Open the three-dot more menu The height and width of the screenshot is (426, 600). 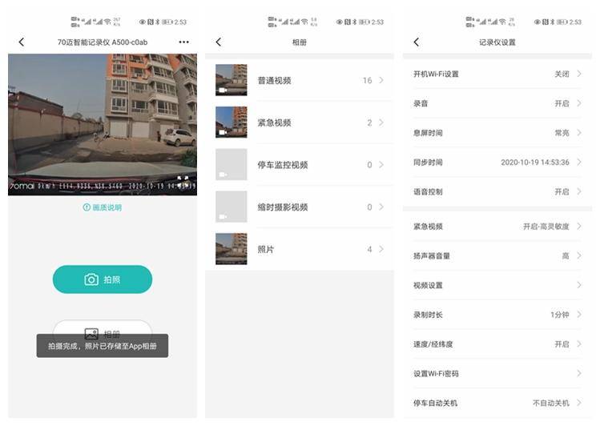[183, 42]
